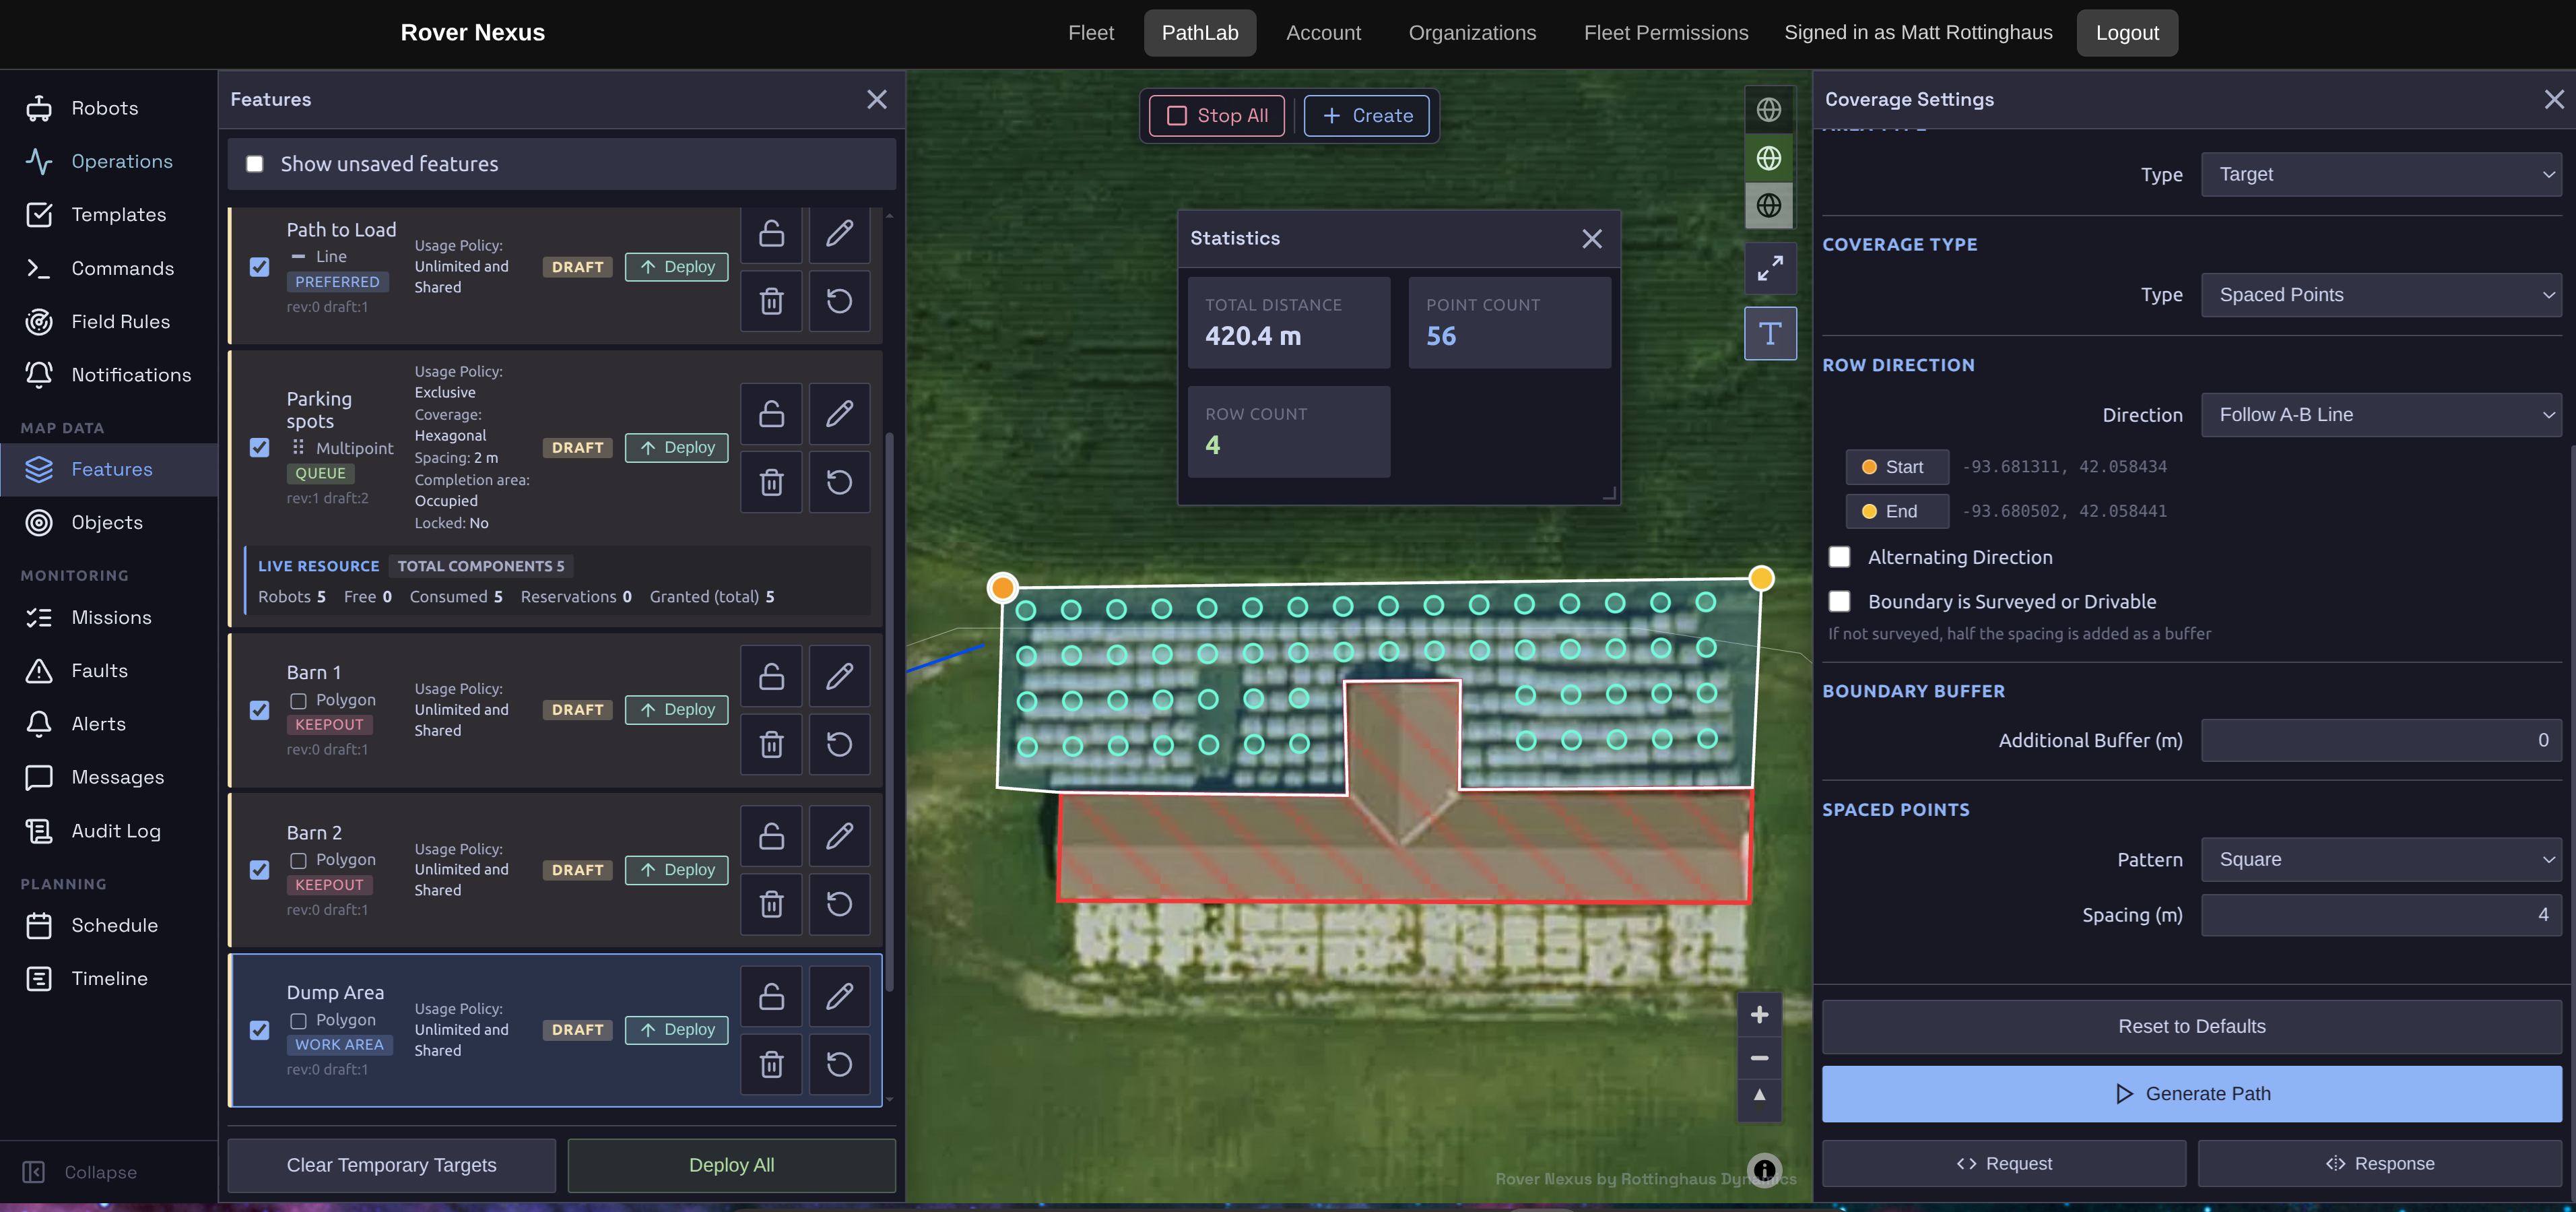Delete the Barn 1 keepout
The height and width of the screenshot is (1212, 2576).
(771, 744)
